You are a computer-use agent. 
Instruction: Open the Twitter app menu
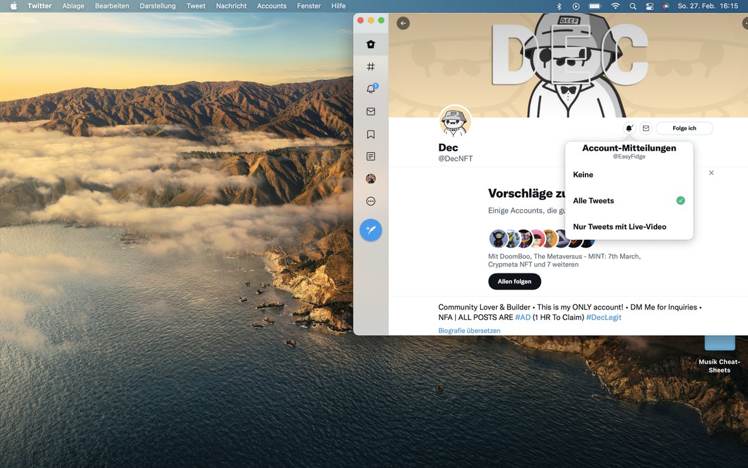(40, 6)
